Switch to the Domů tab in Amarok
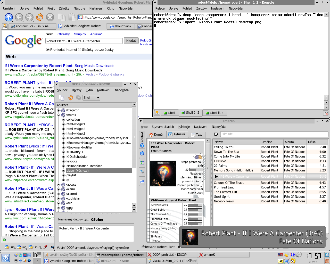330x264 pixels. coord(156,134)
